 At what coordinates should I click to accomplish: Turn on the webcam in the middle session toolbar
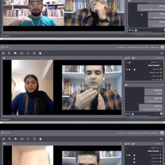(15, 53)
